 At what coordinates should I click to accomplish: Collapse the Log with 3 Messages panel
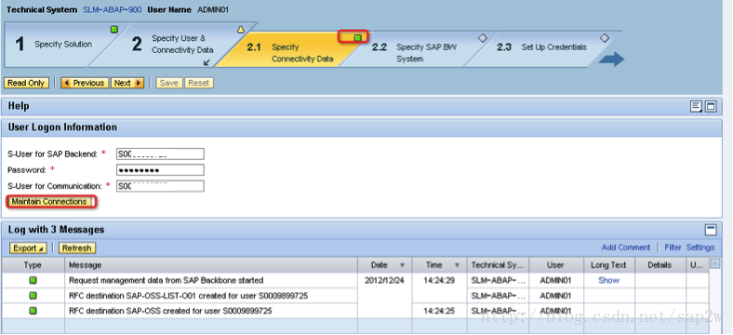[711, 230]
